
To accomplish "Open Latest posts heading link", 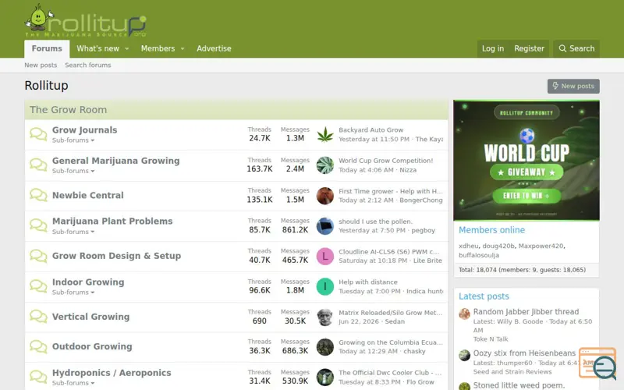I will (x=484, y=296).
